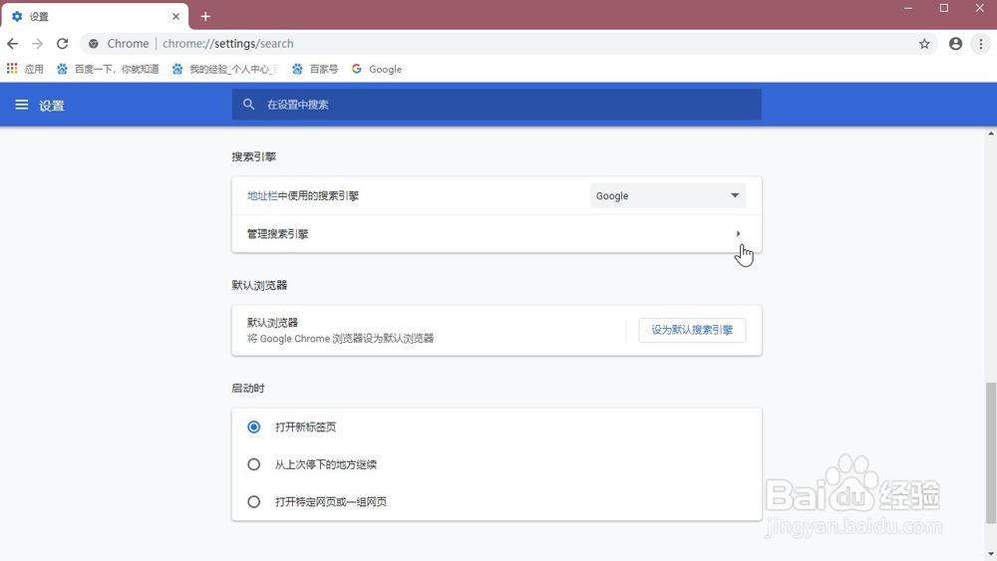The height and width of the screenshot is (561, 997).
Task: Click 设为默认搜索引擎 button
Action: coord(692,331)
